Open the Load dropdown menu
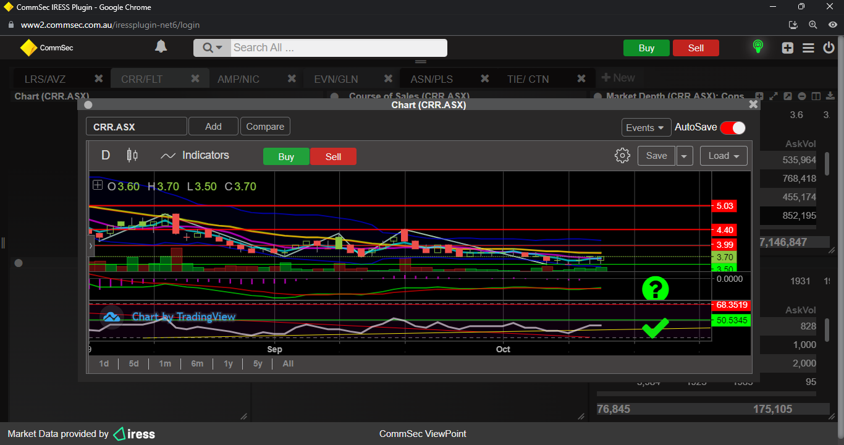 pos(724,156)
